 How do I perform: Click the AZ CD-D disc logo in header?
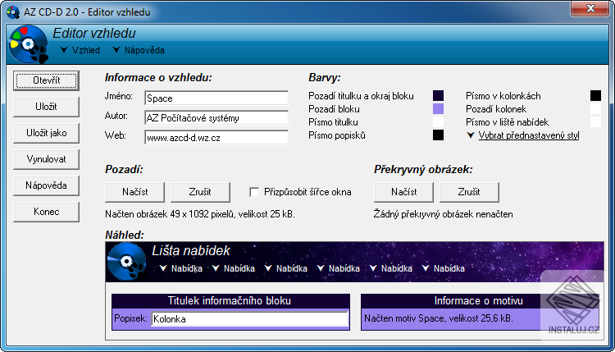[29, 44]
